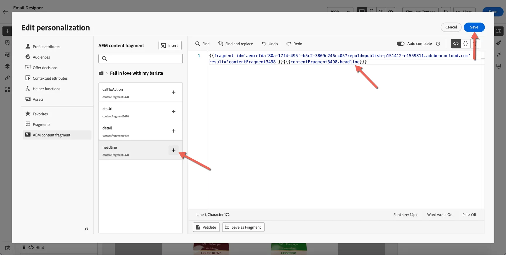This screenshot has width=506, height=255.
Task: Click the plus icon in the Email Designer left rail
Action: coord(7,31)
